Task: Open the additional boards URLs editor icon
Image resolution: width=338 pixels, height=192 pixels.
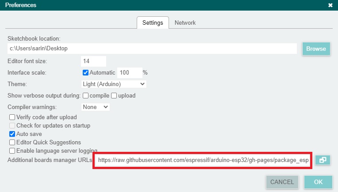Action: [x=323, y=160]
